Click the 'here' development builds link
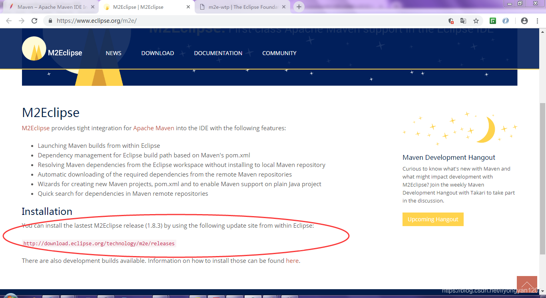 click(292, 261)
